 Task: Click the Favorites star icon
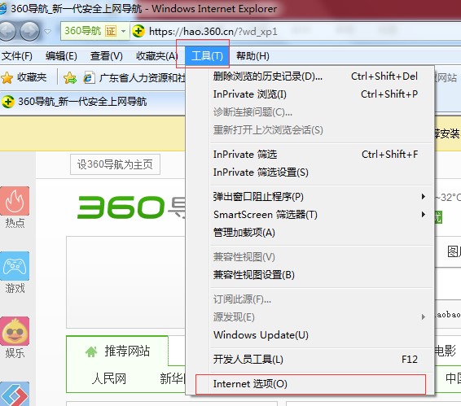point(7,78)
